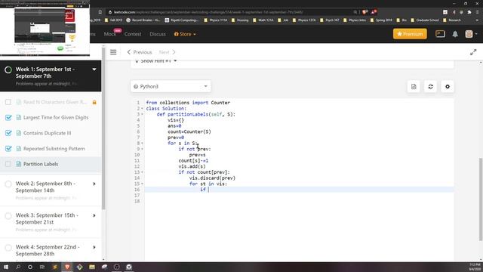
Task: Expand Week 3: September 15th section
Action: (x=94, y=215)
